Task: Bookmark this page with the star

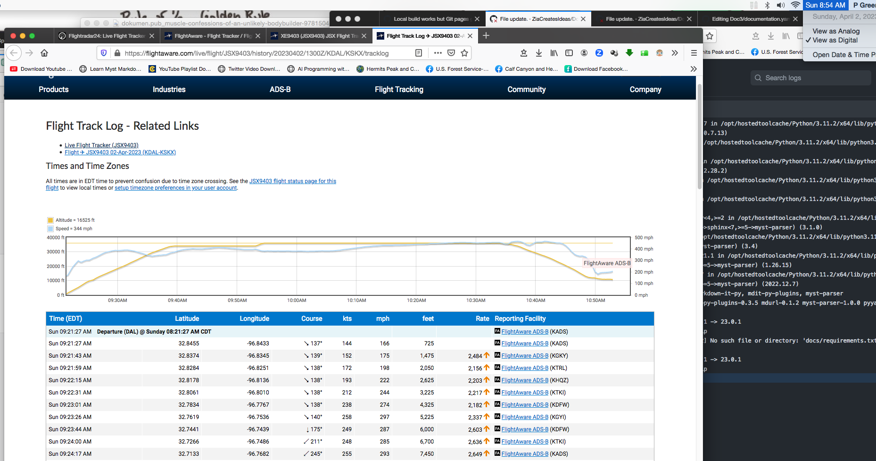Action: point(464,53)
